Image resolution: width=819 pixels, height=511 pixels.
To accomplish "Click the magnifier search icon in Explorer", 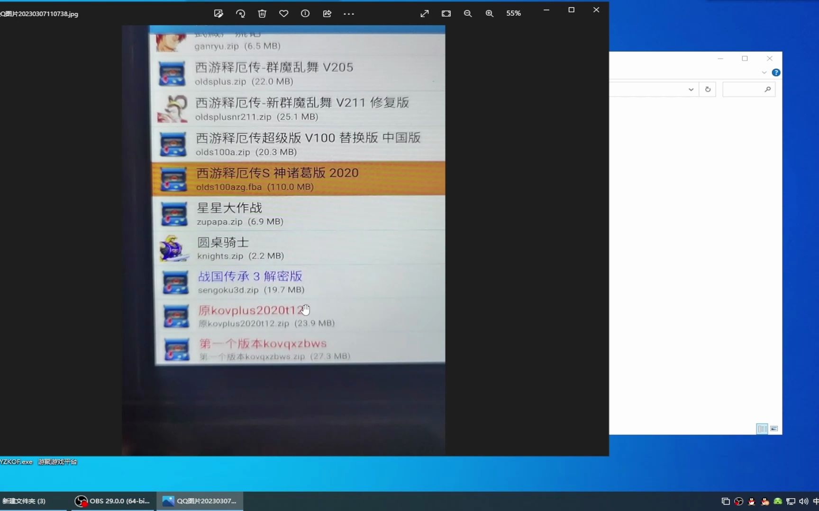I will click(x=768, y=89).
